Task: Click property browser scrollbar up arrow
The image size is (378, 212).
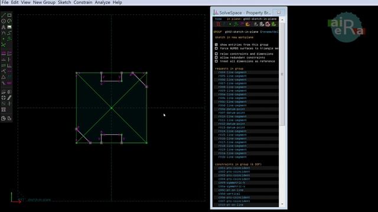Action: [282, 19]
